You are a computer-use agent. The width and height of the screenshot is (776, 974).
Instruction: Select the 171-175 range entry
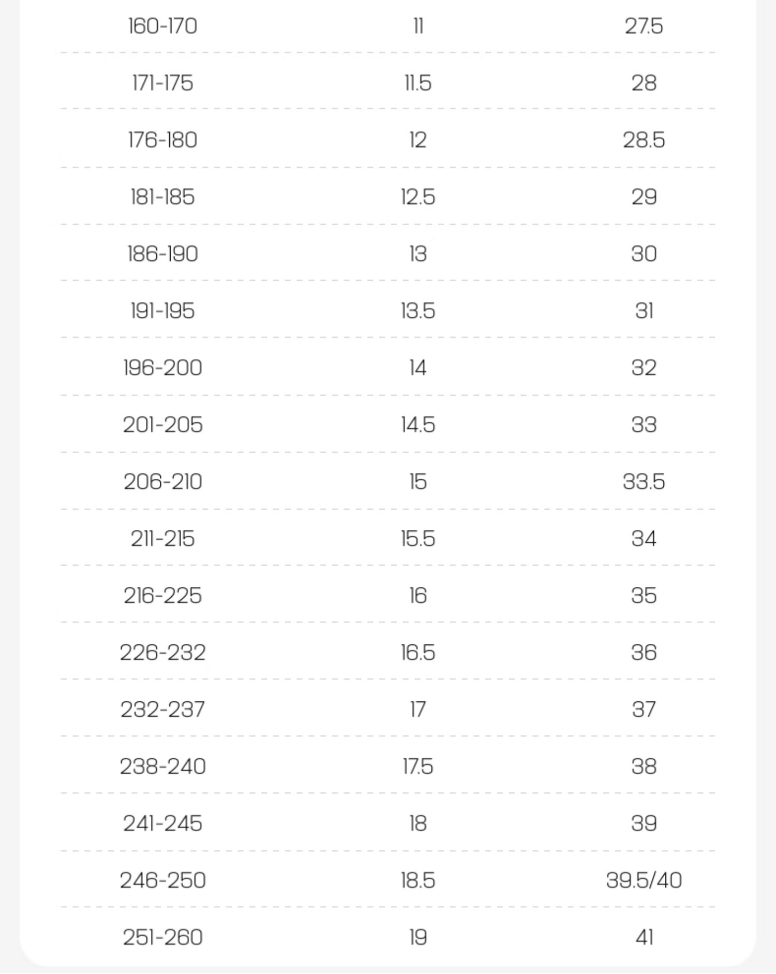(162, 83)
